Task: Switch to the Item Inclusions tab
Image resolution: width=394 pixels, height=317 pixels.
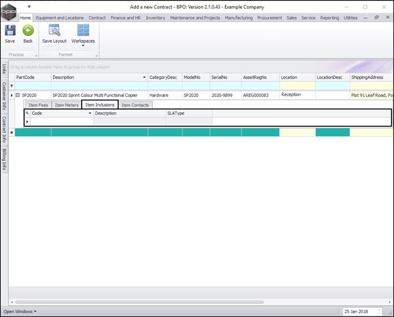Action: click(100, 105)
